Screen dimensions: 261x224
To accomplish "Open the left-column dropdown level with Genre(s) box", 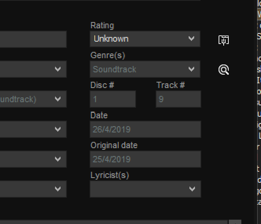I will (x=58, y=69).
